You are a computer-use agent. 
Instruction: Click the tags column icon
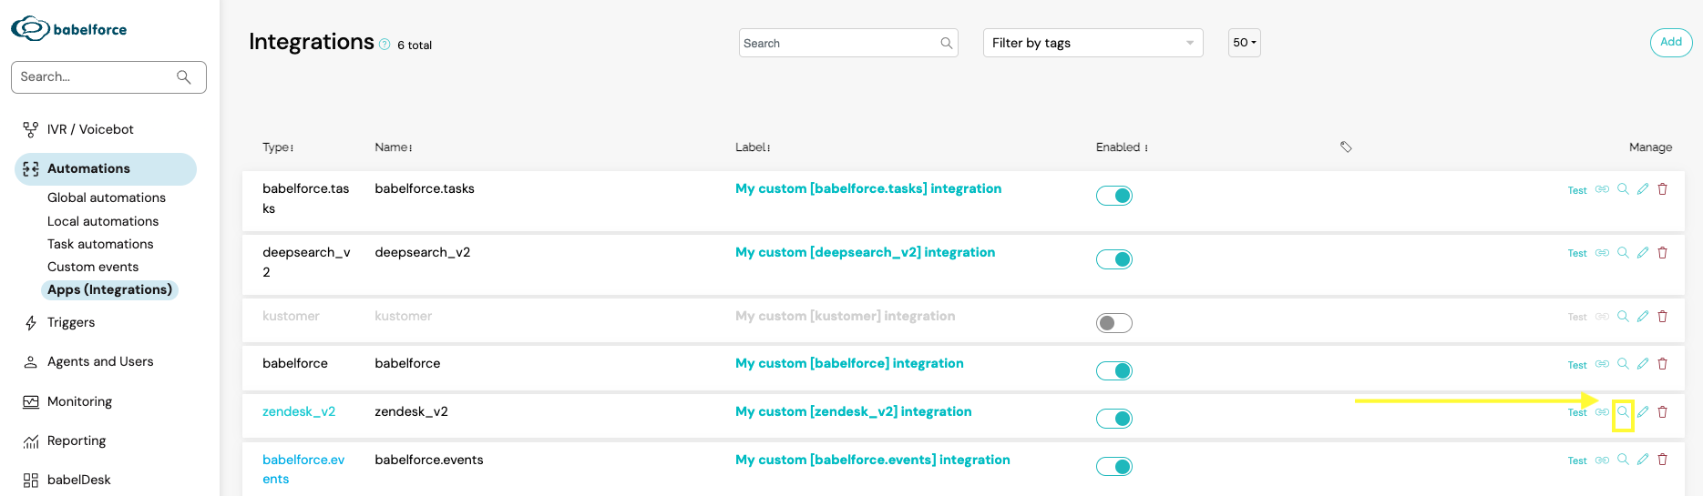[x=1346, y=147]
